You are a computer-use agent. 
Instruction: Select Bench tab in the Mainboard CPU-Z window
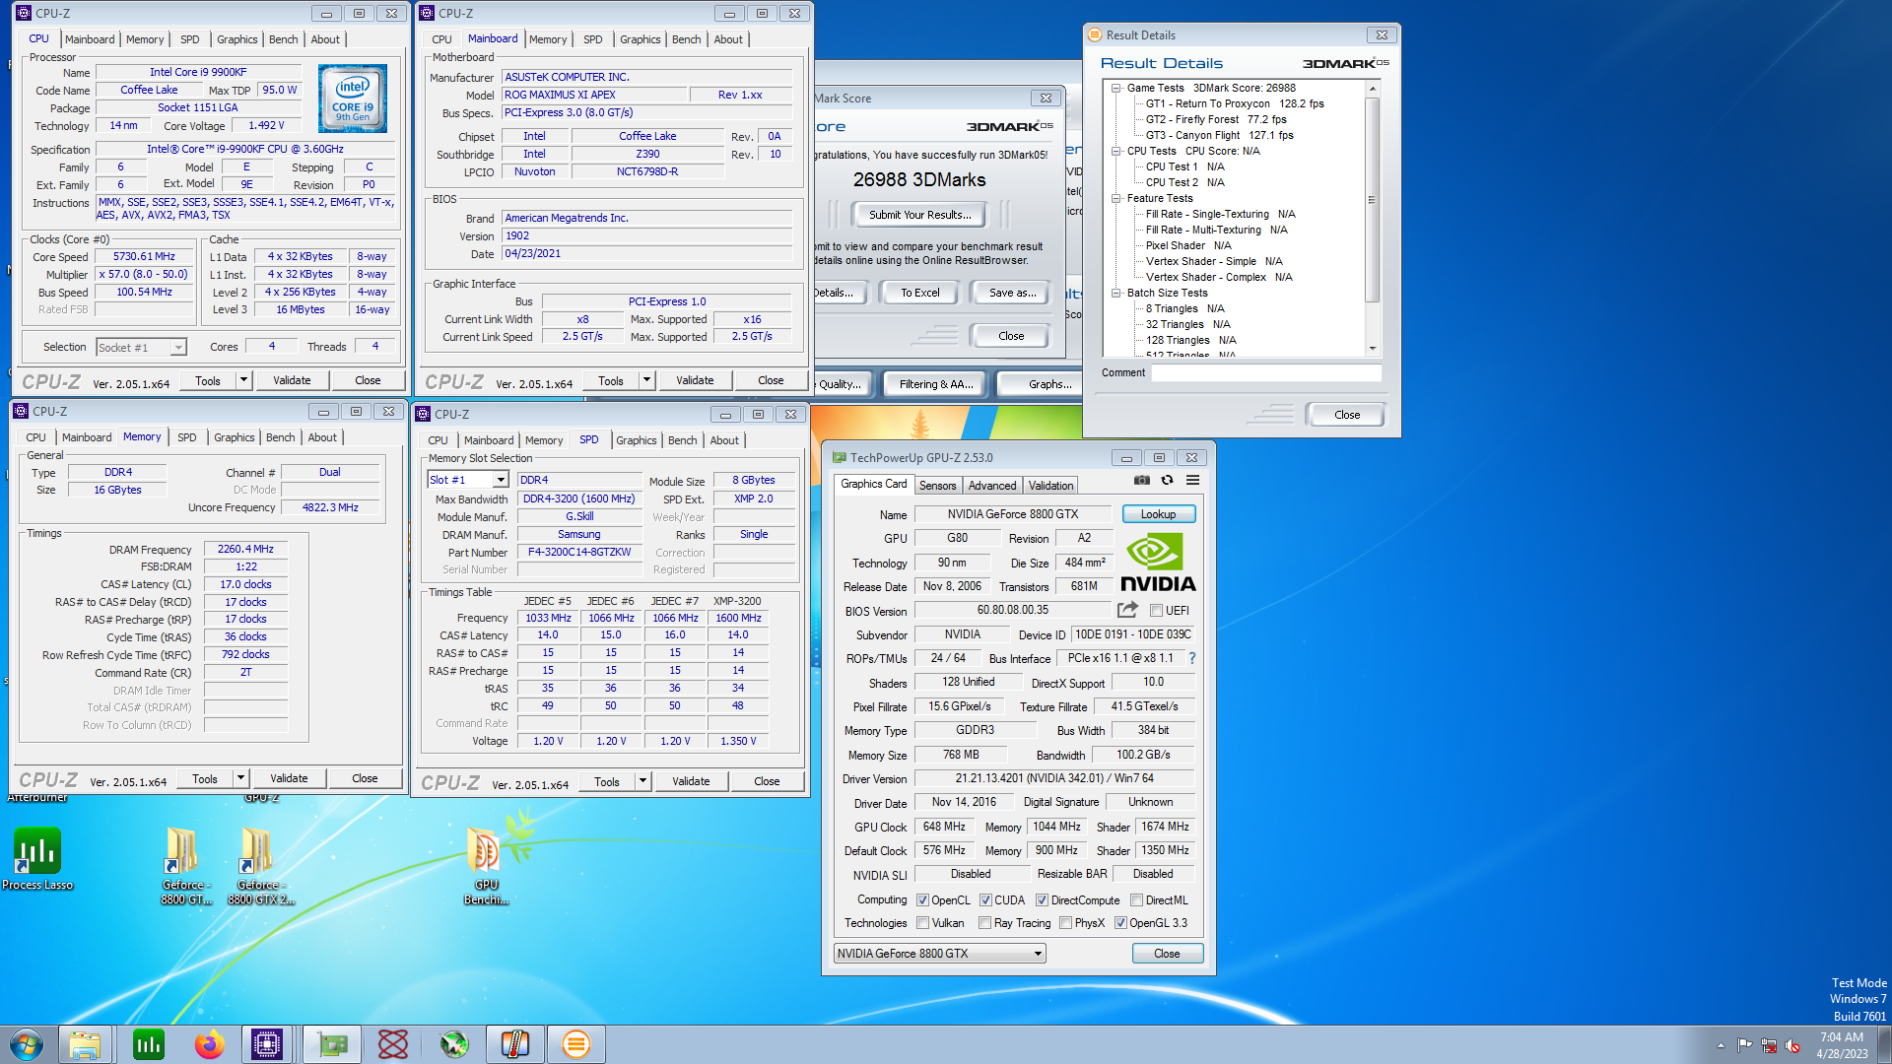[x=686, y=39]
